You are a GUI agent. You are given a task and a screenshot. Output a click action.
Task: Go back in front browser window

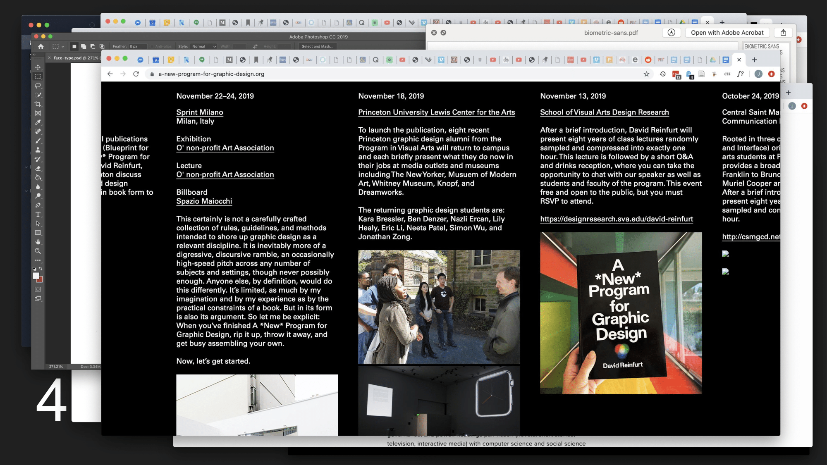110,74
